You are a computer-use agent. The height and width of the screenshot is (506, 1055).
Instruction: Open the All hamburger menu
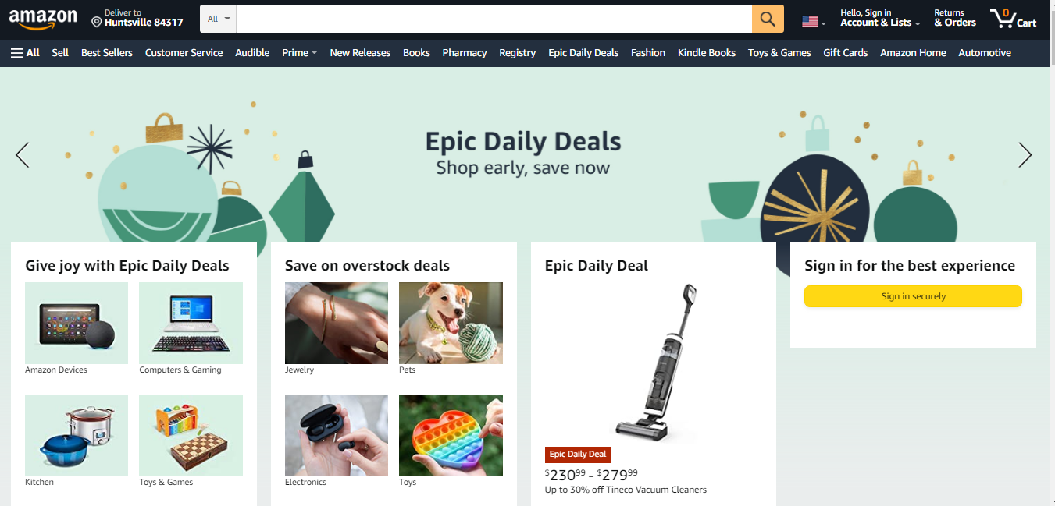tap(25, 53)
